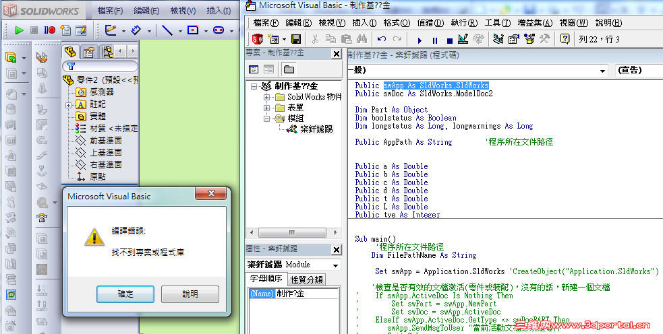
Task: Click the New Macro icon in SolidWorks toolbar
Action: (x=65, y=30)
